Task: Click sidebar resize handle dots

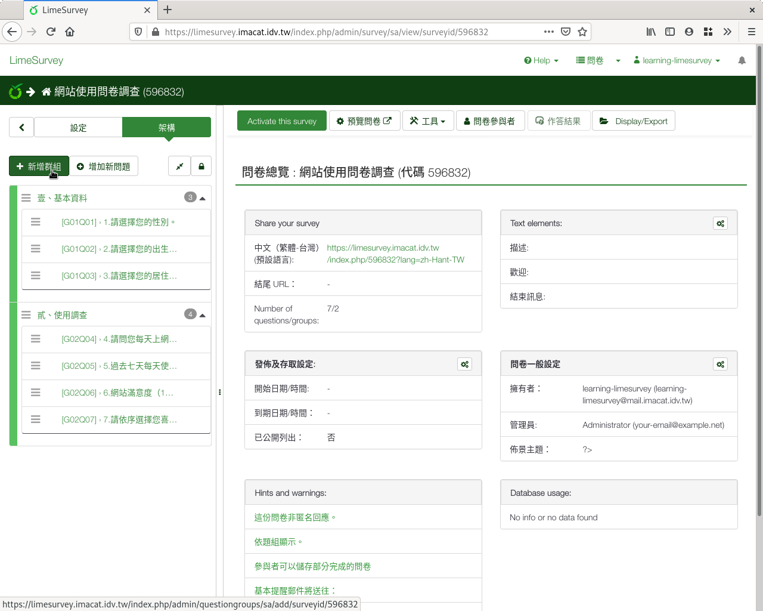Action: pos(220,392)
